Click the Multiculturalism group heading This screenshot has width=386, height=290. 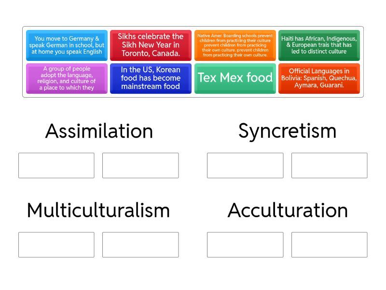click(98, 210)
